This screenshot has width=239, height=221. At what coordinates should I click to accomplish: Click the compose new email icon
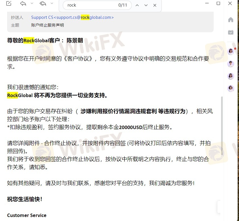9,3
